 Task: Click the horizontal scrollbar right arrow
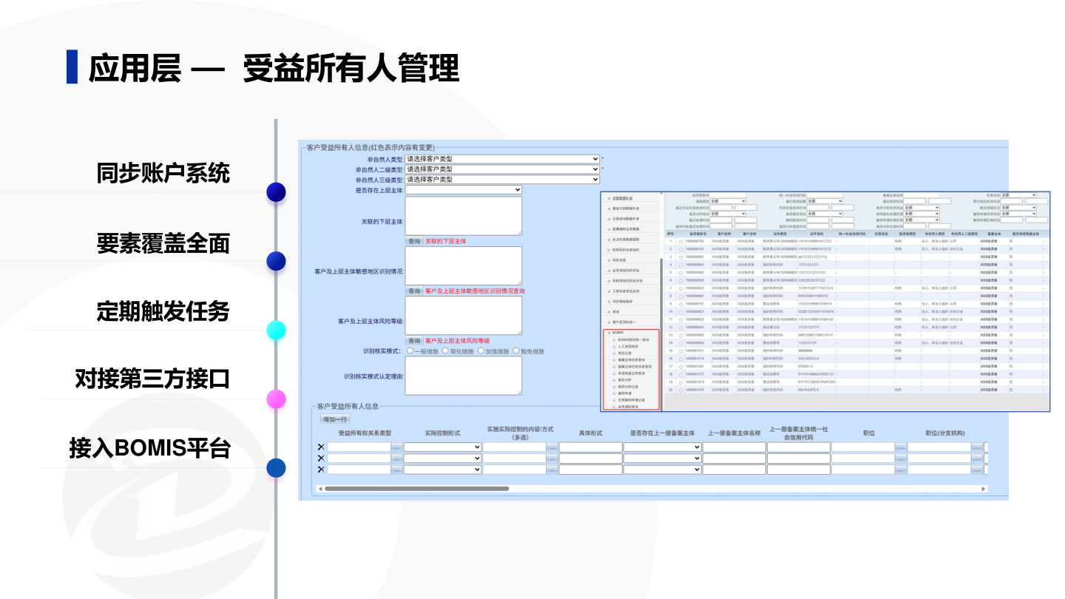tap(984, 489)
